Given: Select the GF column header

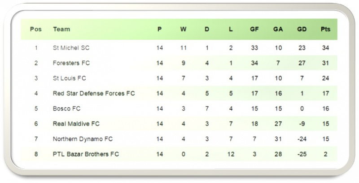Looking at the screenshot, I should pos(254,29).
